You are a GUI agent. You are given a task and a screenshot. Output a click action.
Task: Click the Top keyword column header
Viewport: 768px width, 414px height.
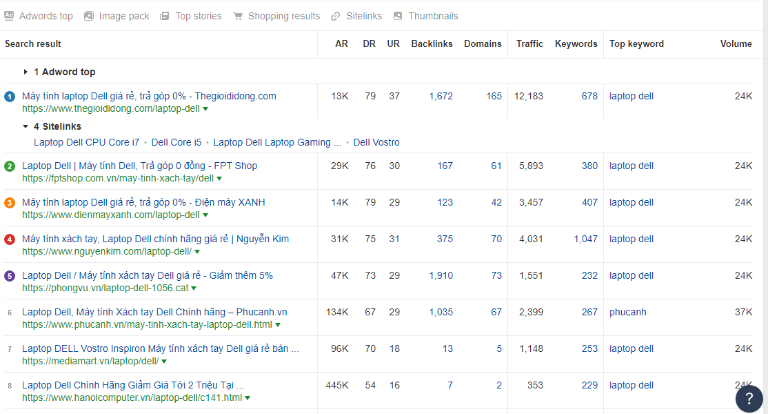coord(636,43)
